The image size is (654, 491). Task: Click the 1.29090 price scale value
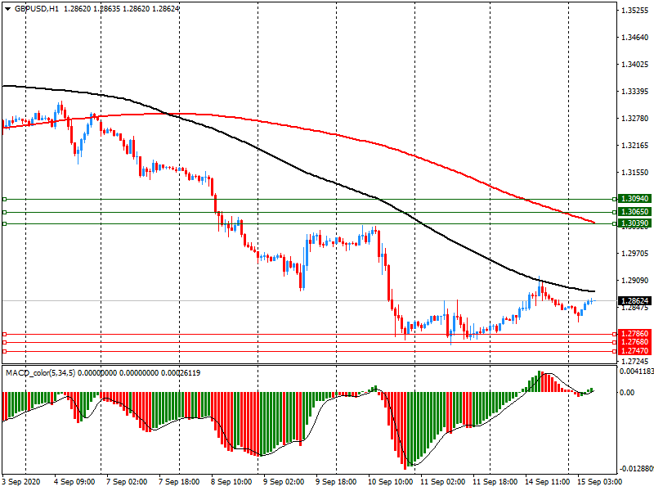click(x=635, y=280)
